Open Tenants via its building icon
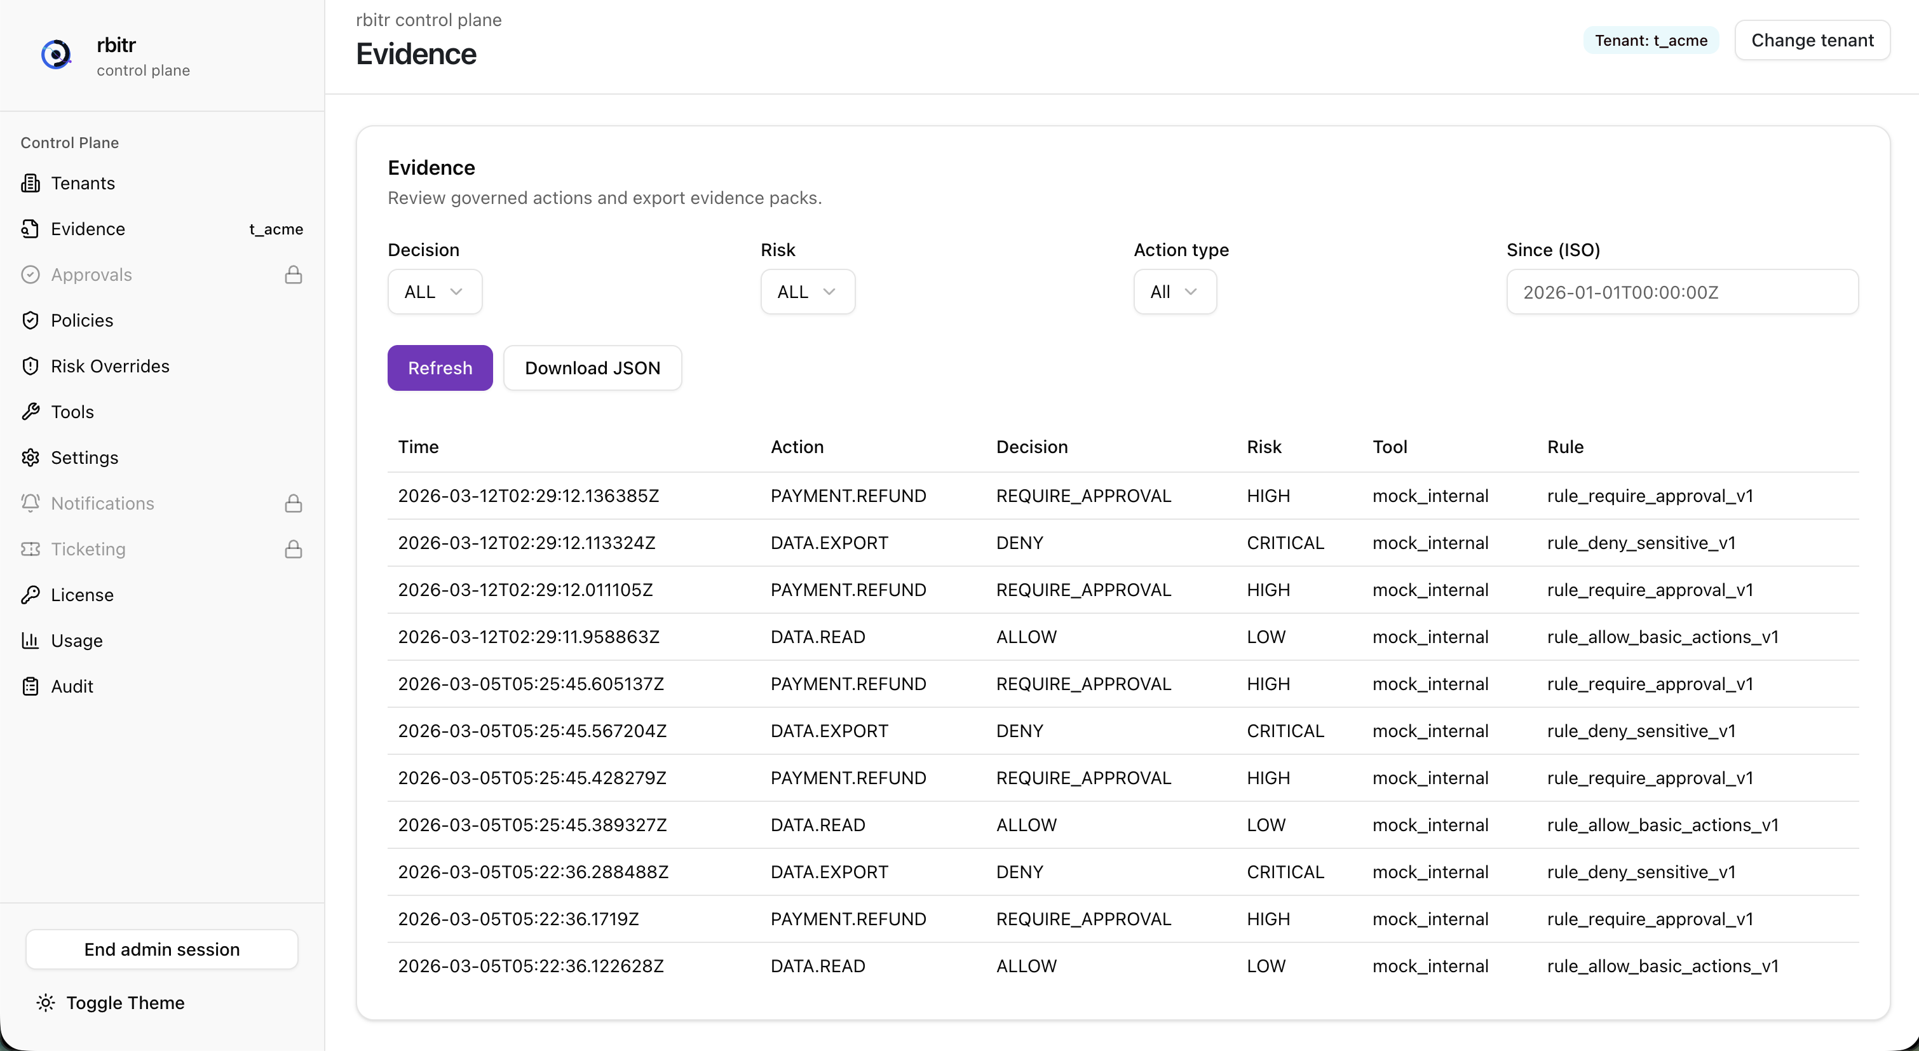The width and height of the screenshot is (1919, 1051). 31,183
